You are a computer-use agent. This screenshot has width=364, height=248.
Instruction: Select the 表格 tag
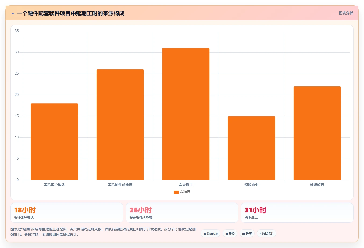click(230, 233)
